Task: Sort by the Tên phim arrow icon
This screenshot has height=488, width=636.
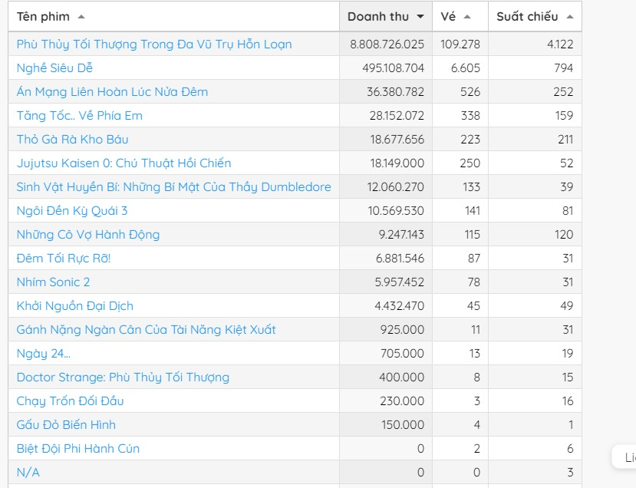Action: [81, 17]
